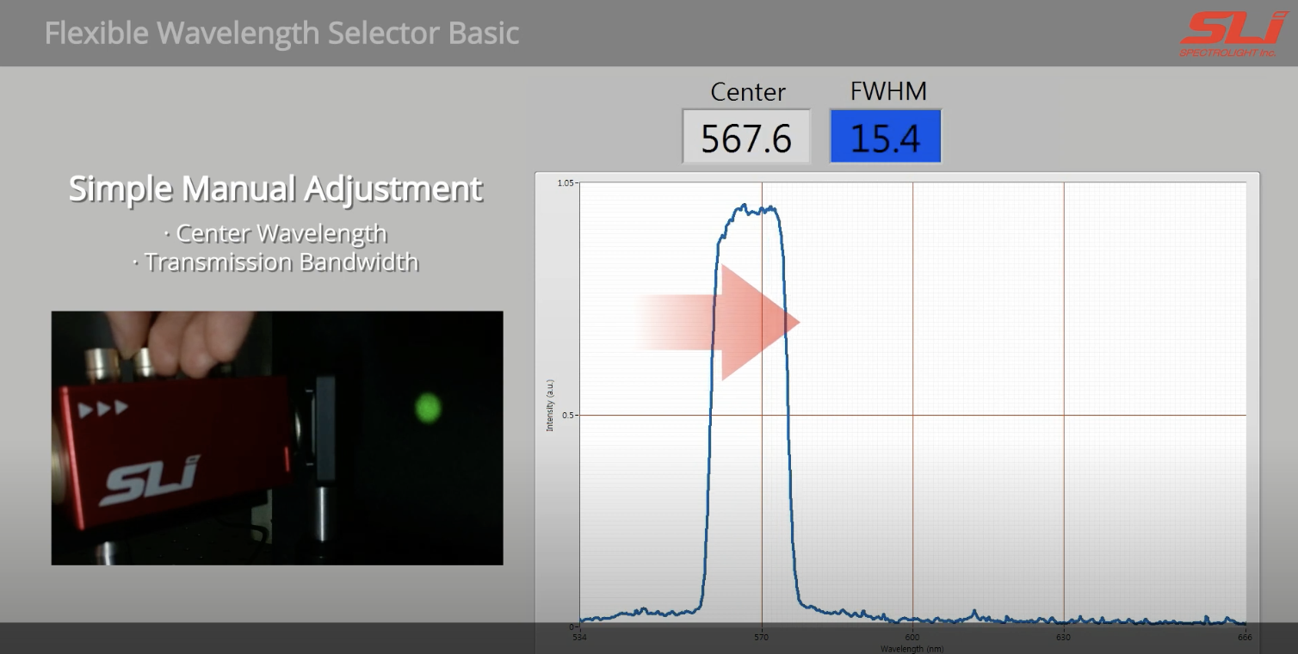1298x654 pixels.
Task: Click the 1.05 maximum label on intensity axis
Action: (565, 183)
